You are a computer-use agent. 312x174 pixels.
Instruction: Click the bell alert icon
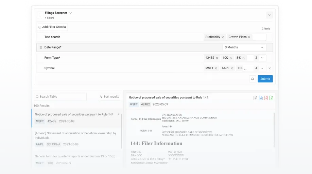(253, 79)
